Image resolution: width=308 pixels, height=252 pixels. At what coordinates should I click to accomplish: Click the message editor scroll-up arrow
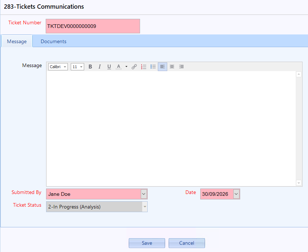pyautogui.click(x=299, y=74)
